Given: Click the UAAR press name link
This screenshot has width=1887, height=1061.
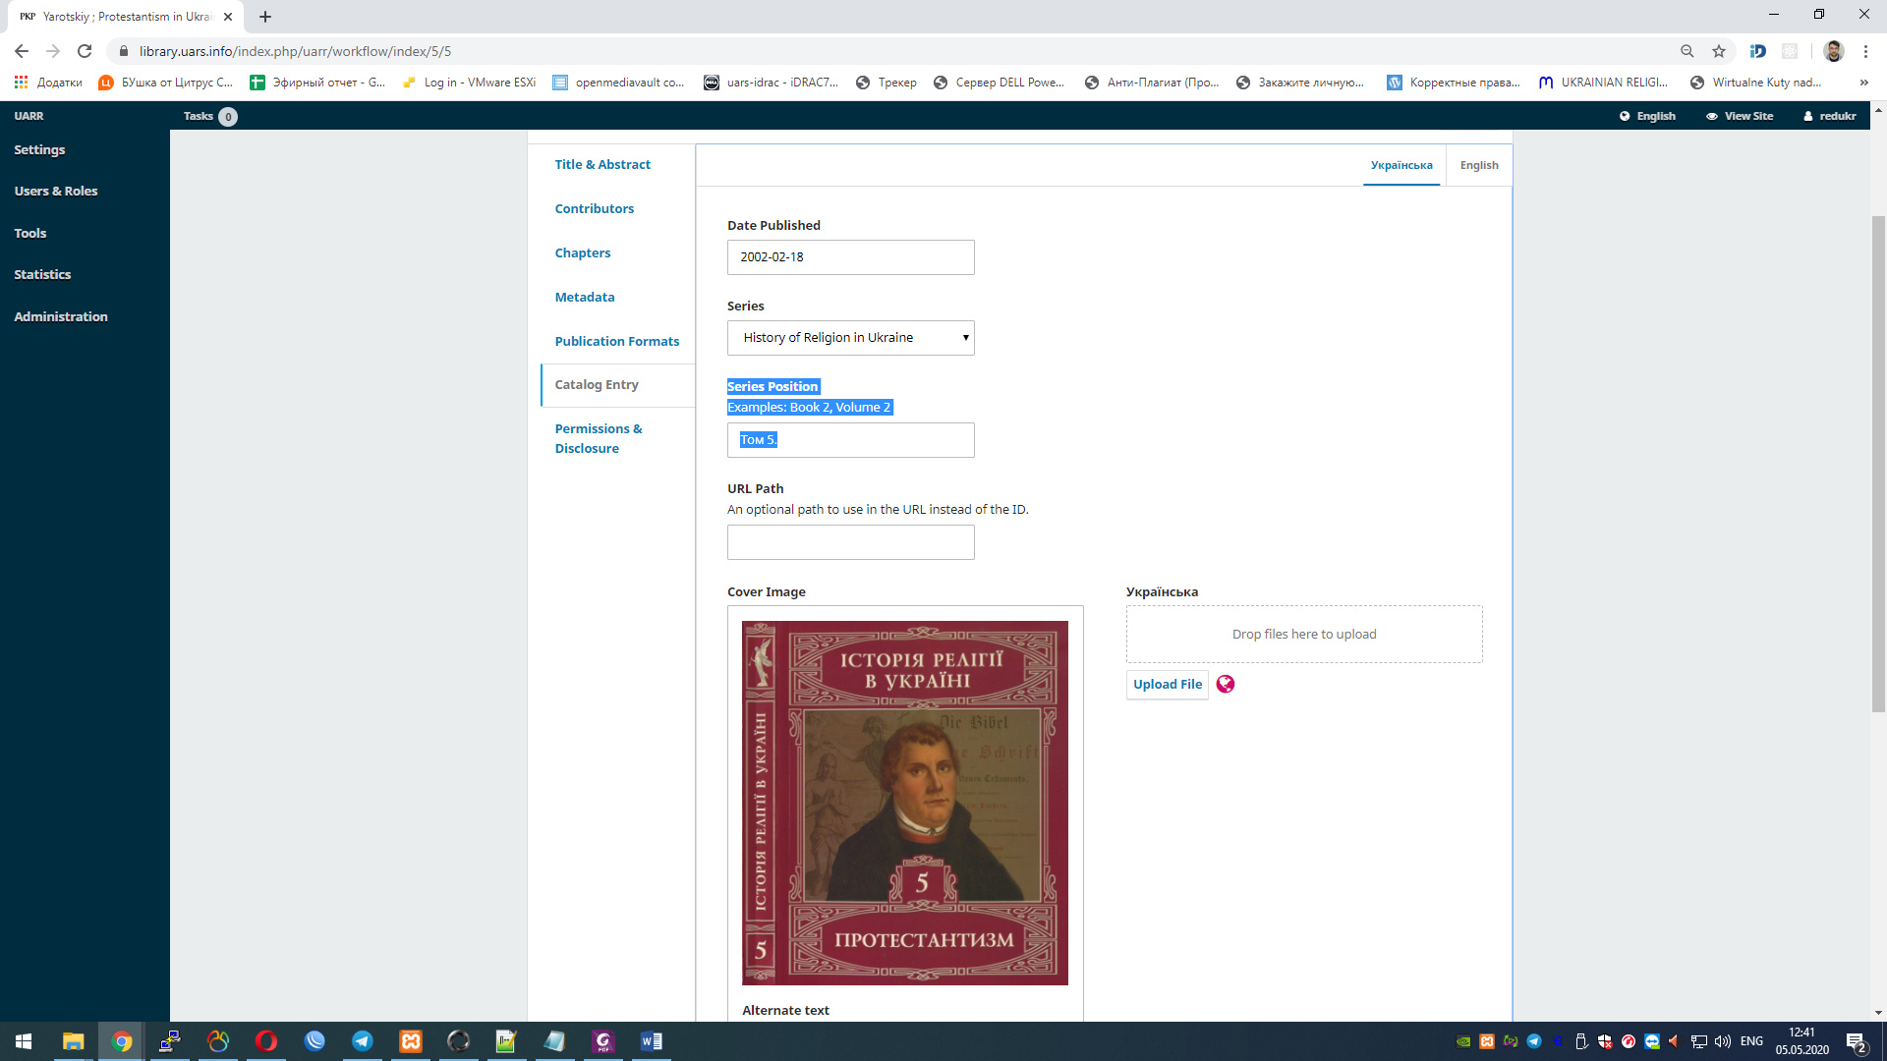Looking at the screenshot, I should coord(29,116).
